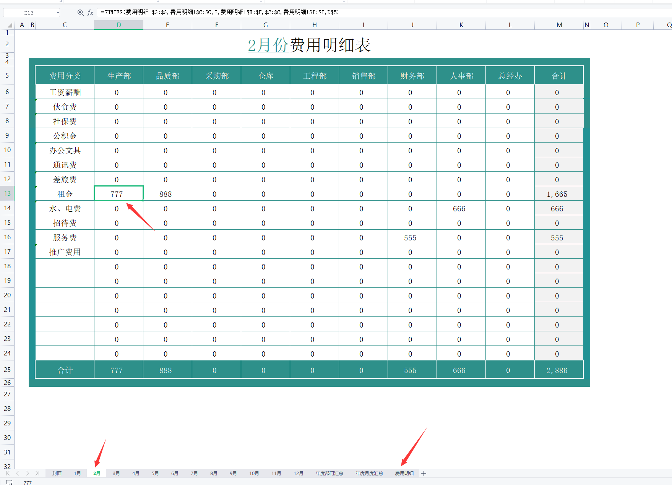Switch to the 年度月度汇总 sheet tab
The height and width of the screenshot is (485, 672).
[x=369, y=473]
